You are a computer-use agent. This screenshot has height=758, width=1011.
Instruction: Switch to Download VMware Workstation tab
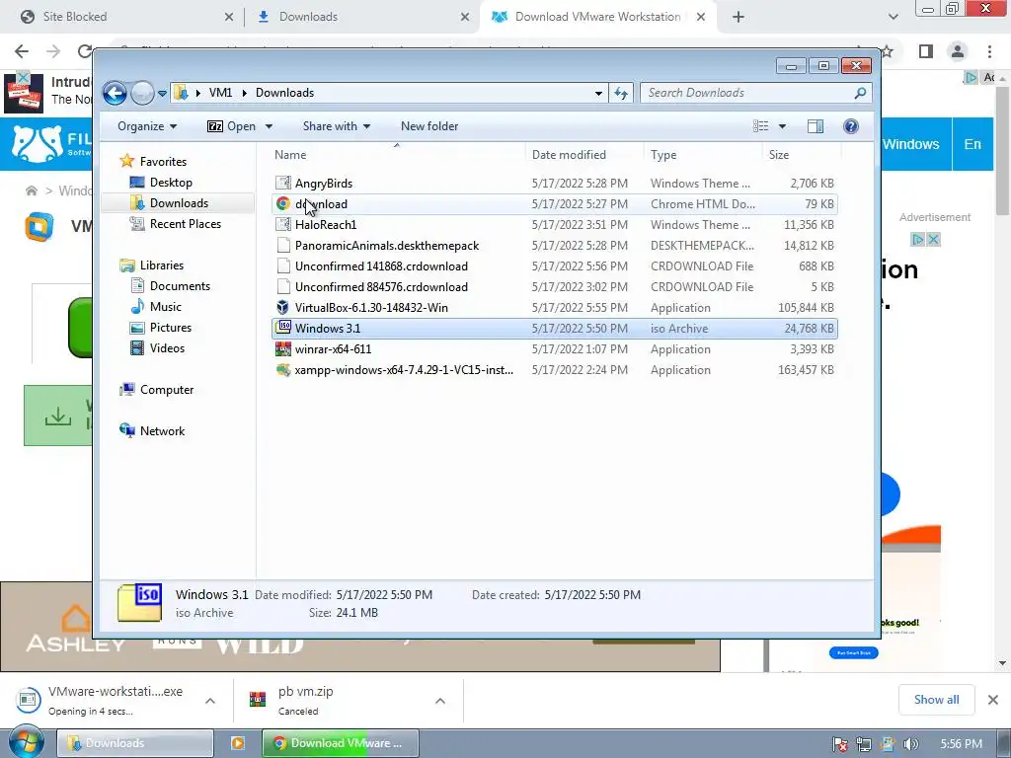coord(597,17)
